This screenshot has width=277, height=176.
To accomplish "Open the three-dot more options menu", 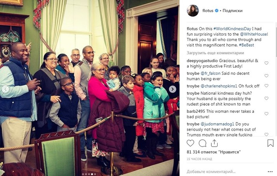I will (x=270, y=172).
